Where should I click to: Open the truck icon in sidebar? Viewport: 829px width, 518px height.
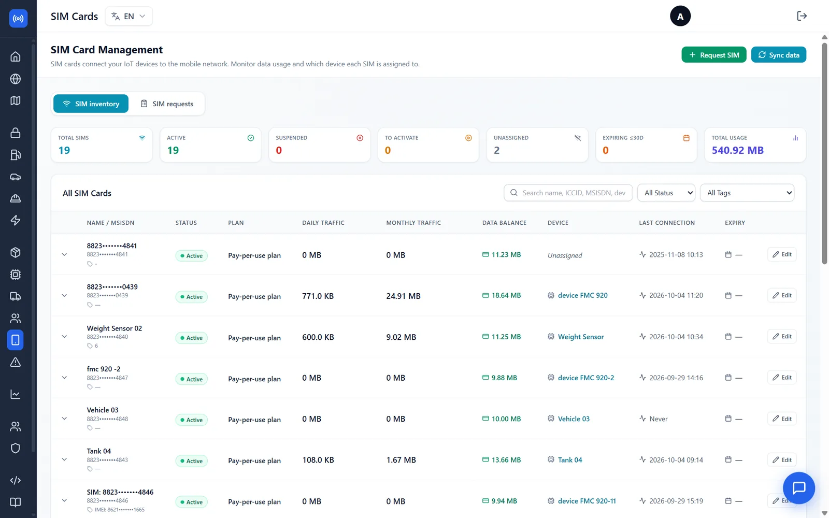tap(16, 296)
